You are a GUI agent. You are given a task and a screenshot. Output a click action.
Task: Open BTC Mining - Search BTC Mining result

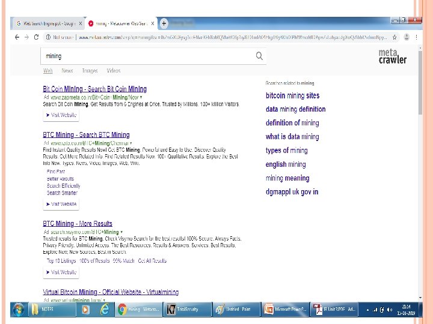86,135
